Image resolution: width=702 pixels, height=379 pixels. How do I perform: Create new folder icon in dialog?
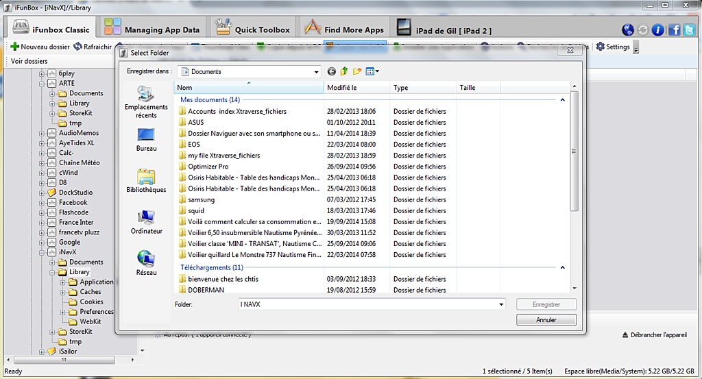pyautogui.click(x=356, y=71)
